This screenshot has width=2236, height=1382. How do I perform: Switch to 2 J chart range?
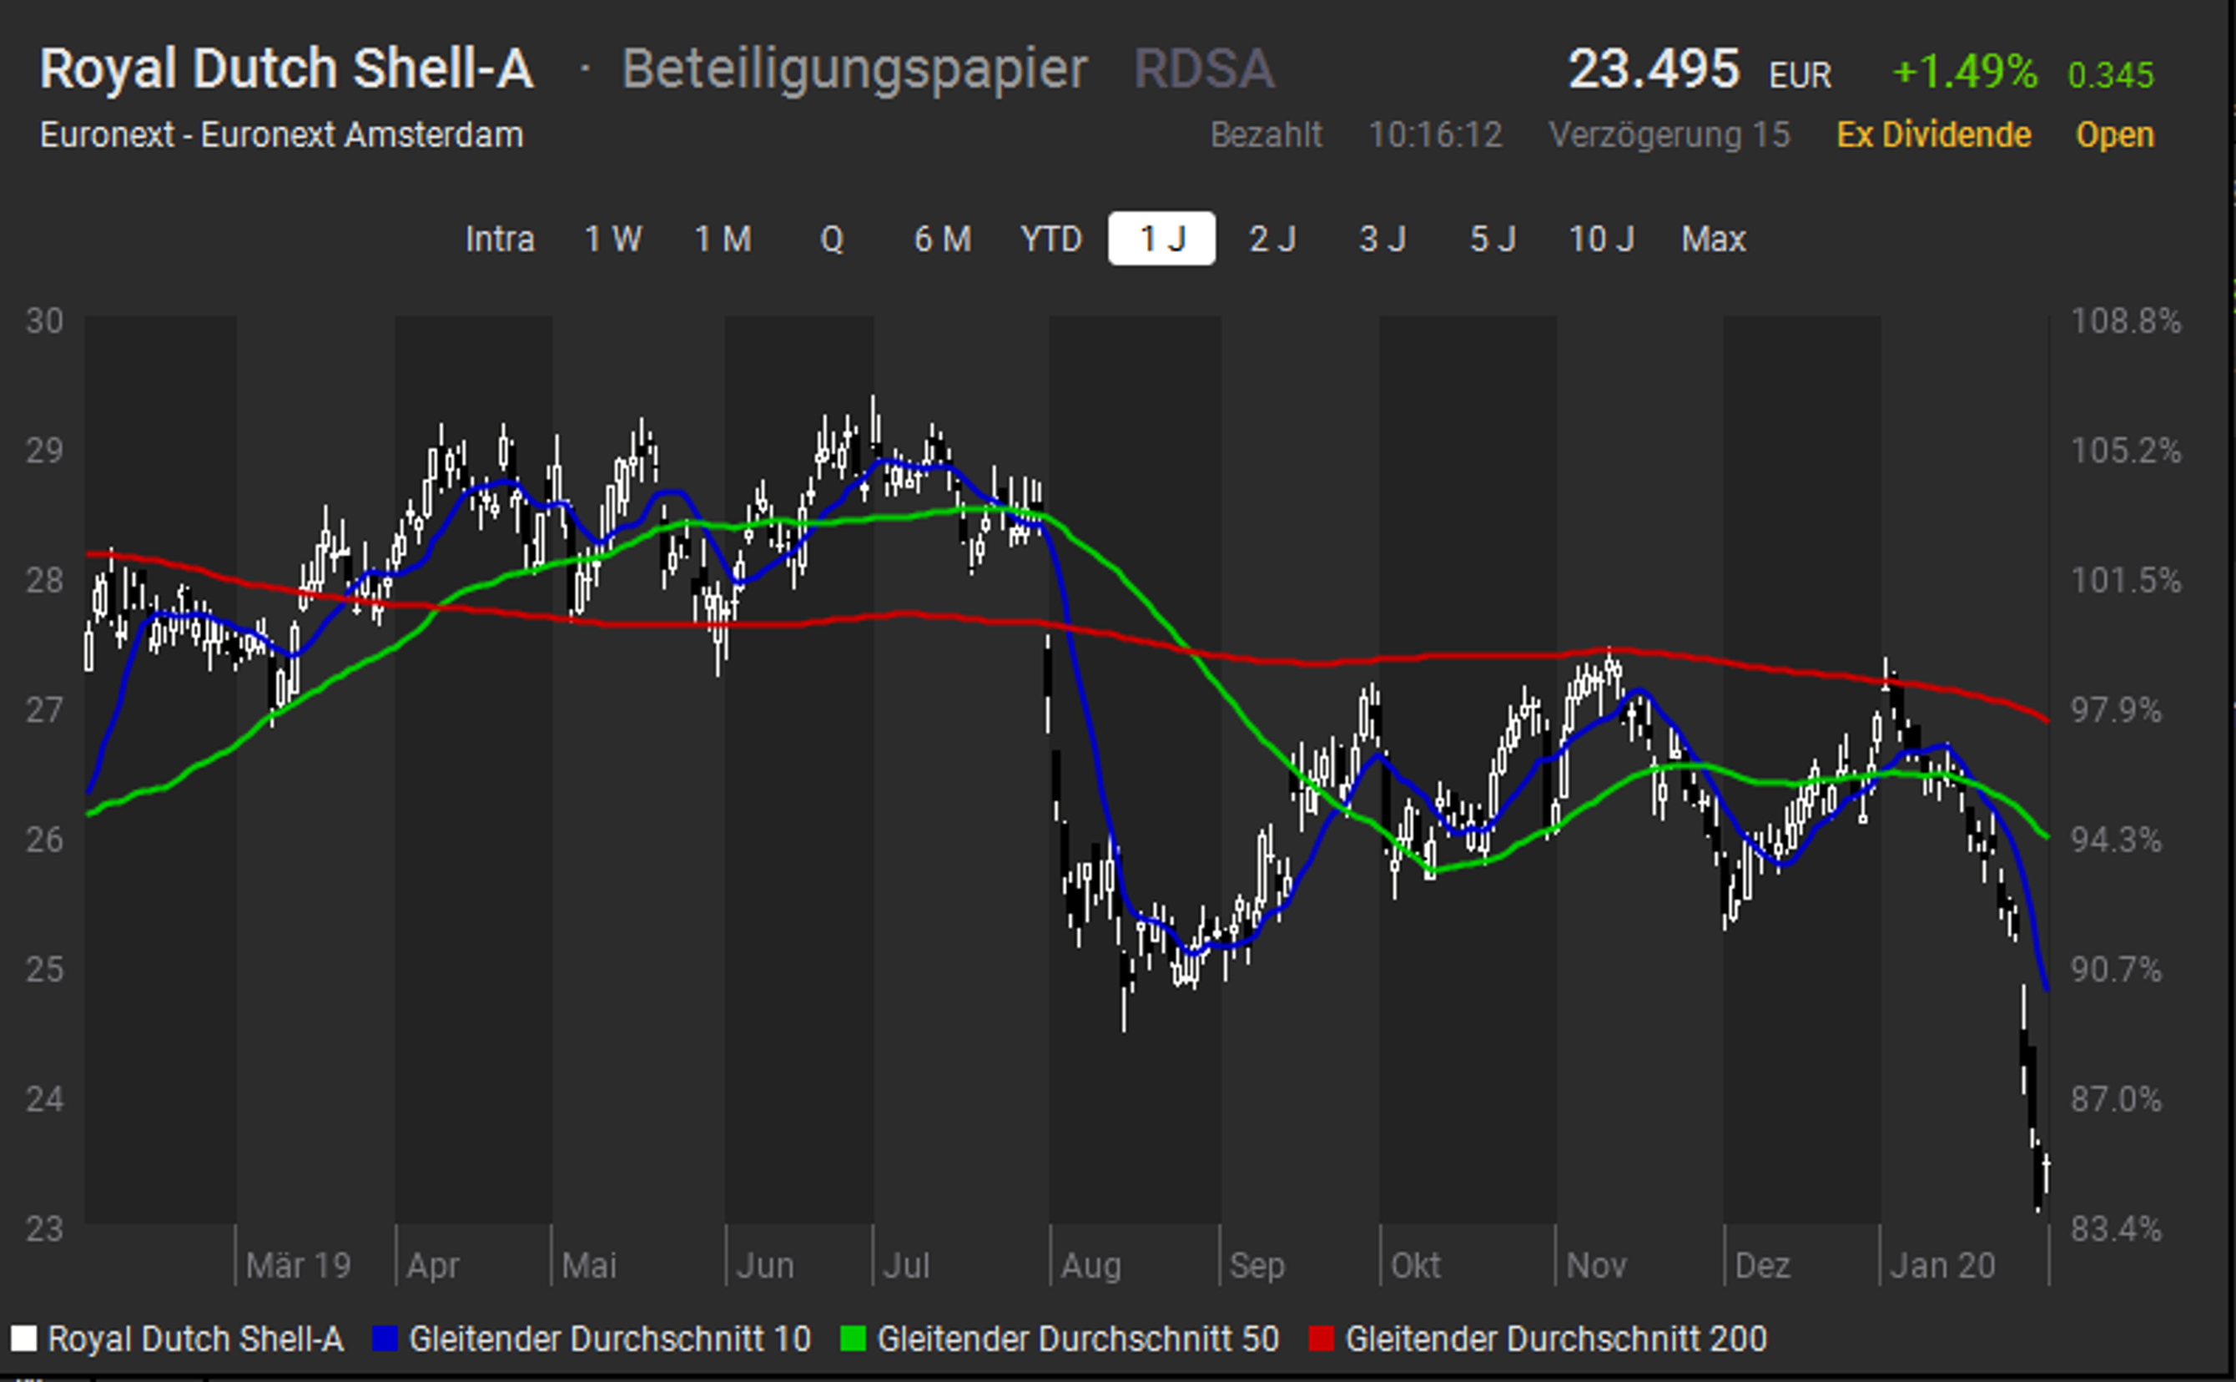pyautogui.click(x=1272, y=240)
